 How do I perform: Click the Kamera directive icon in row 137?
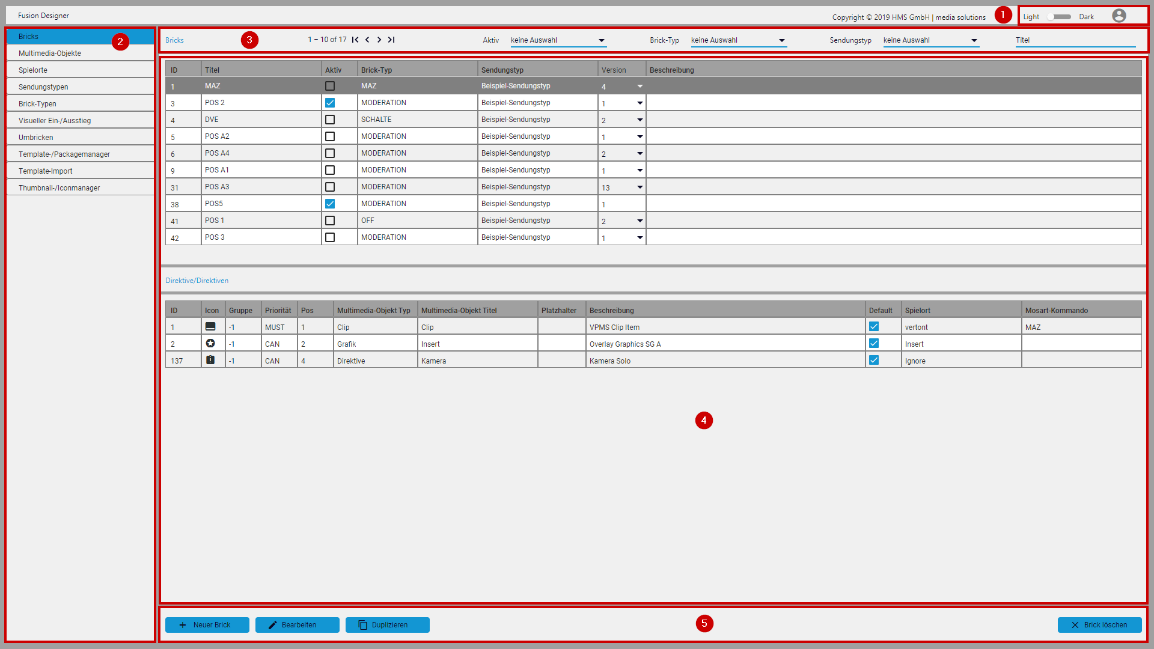click(x=210, y=360)
